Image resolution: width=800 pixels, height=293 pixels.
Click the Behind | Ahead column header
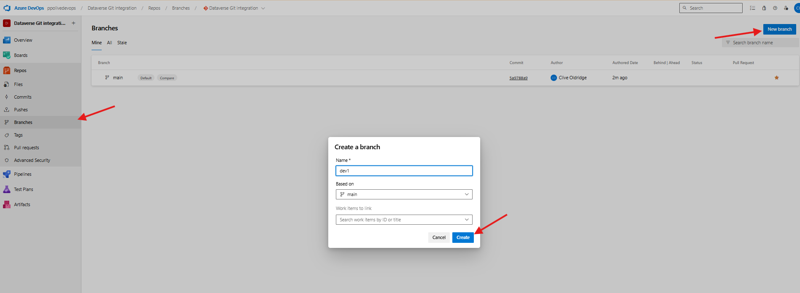point(667,63)
